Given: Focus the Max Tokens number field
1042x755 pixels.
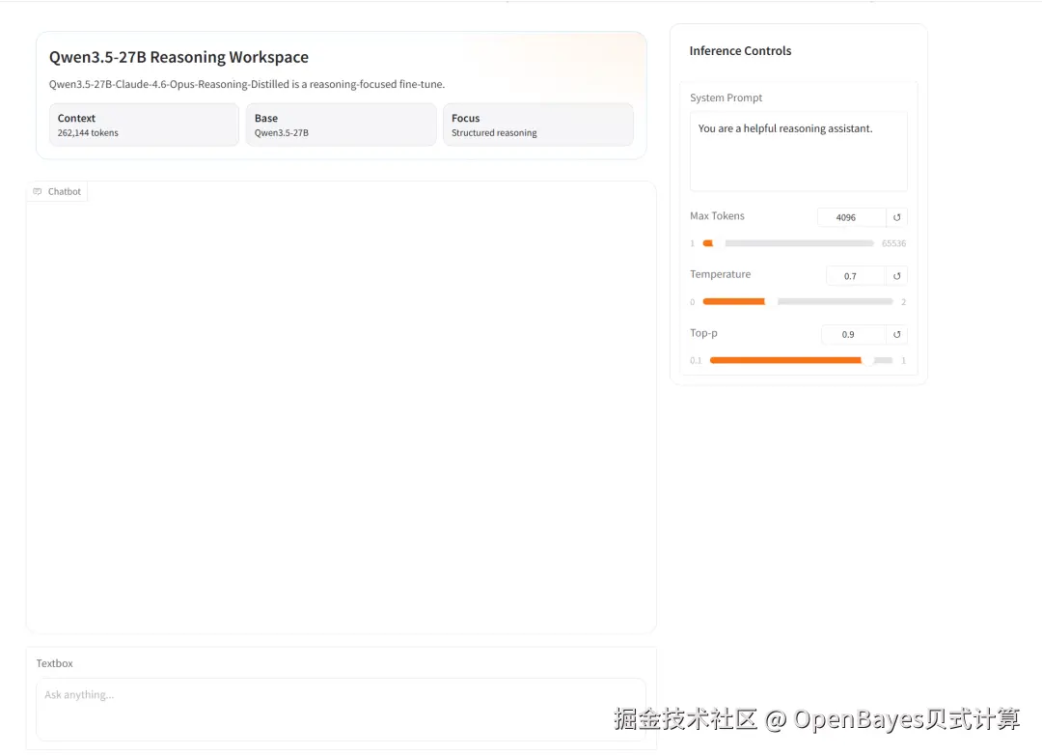Looking at the screenshot, I should 851,217.
